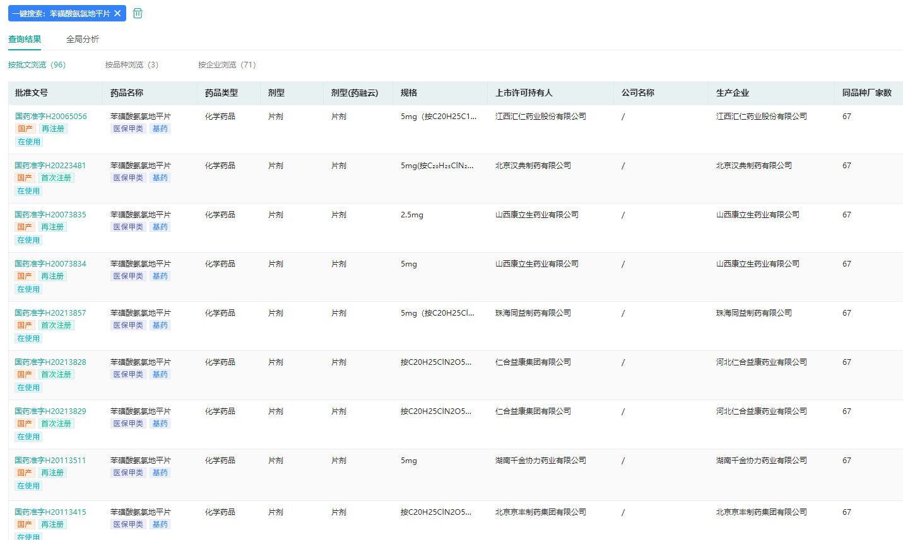Open 按企业浏览 (71) view
Viewport: 903px width, 540px height.
click(x=227, y=65)
